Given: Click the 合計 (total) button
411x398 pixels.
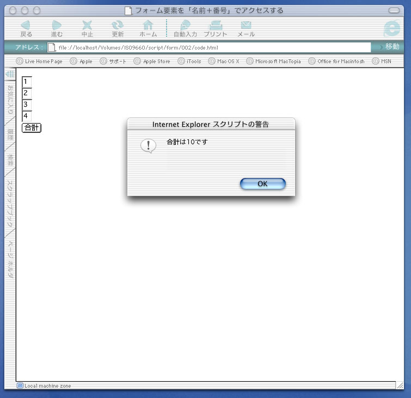Looking at the screenshot, I should click(x=32, y=128).
